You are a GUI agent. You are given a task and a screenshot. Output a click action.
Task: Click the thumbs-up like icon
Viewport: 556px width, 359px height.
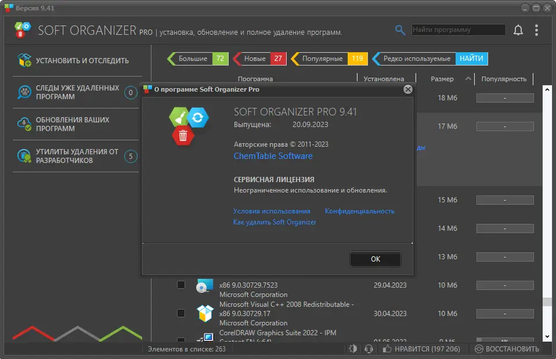tap(387, 349)
